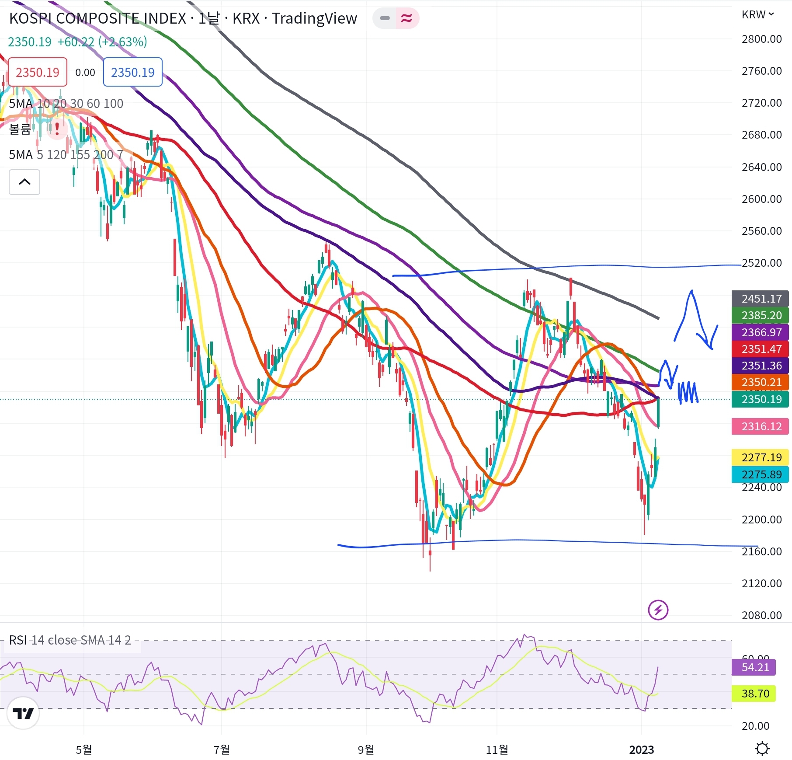This screenshot has width=792, height=760.
Task: Open chart settings gear icon
Action: [x=762, y=749]
